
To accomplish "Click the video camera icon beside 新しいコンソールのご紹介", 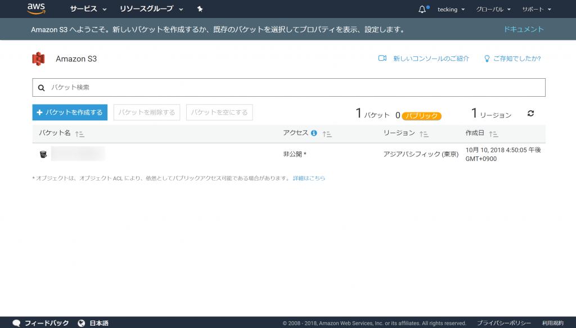I will click(382, 58).
